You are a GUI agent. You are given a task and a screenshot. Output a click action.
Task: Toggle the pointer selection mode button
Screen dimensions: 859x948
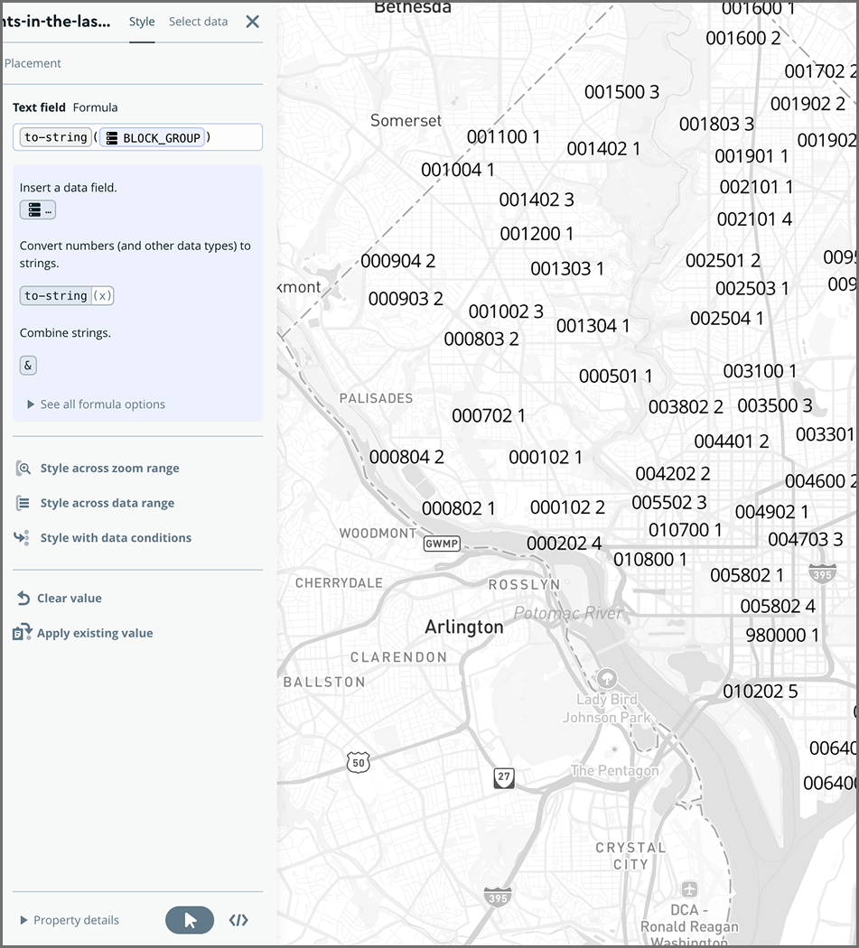pos(189,919)
